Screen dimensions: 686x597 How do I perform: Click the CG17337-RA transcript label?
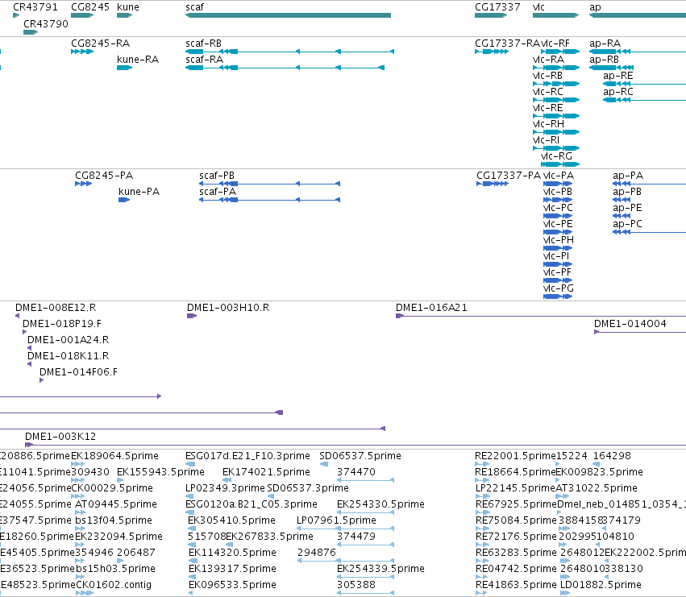point(508,44)
